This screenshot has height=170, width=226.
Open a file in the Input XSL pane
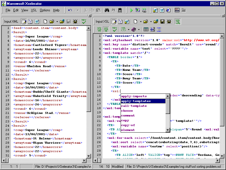(146, 22)
